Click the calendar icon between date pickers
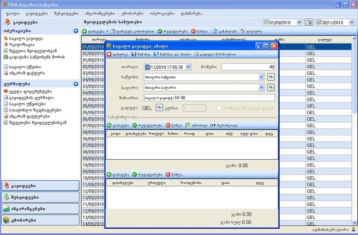 309,22
